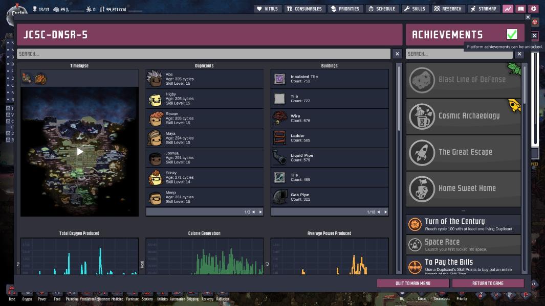The height and width of the screenshot is (306, 545).
Task: Click Stinky's duplicant portrait
Action: coord(155,177)
